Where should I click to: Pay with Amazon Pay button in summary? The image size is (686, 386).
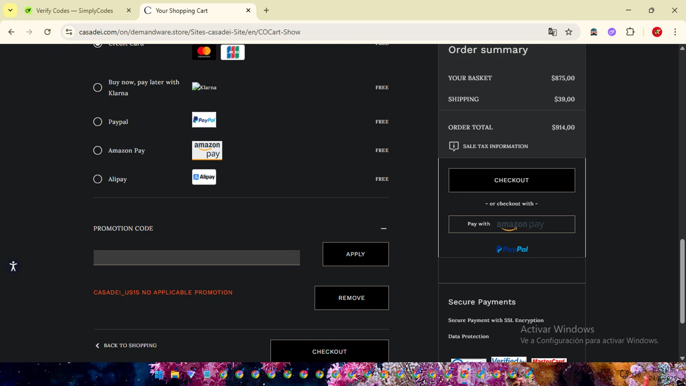[512, 224]
